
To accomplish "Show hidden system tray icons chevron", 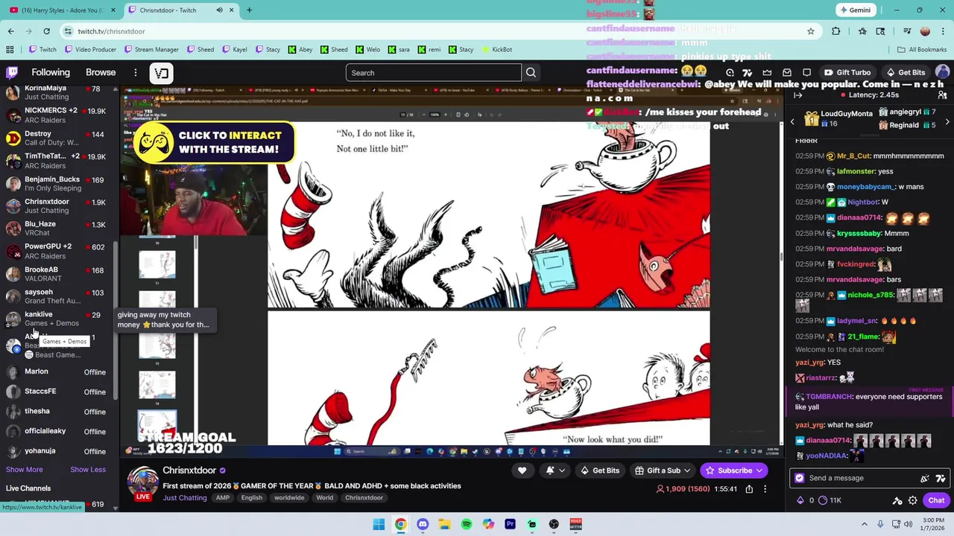I will (865, 524).
